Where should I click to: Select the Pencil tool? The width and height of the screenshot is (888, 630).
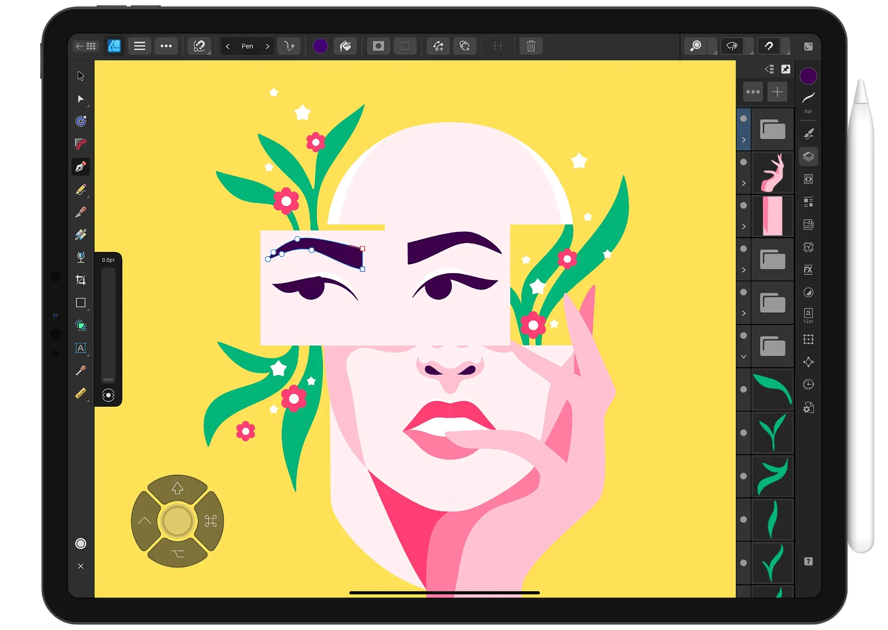click(x=81, y=190)
